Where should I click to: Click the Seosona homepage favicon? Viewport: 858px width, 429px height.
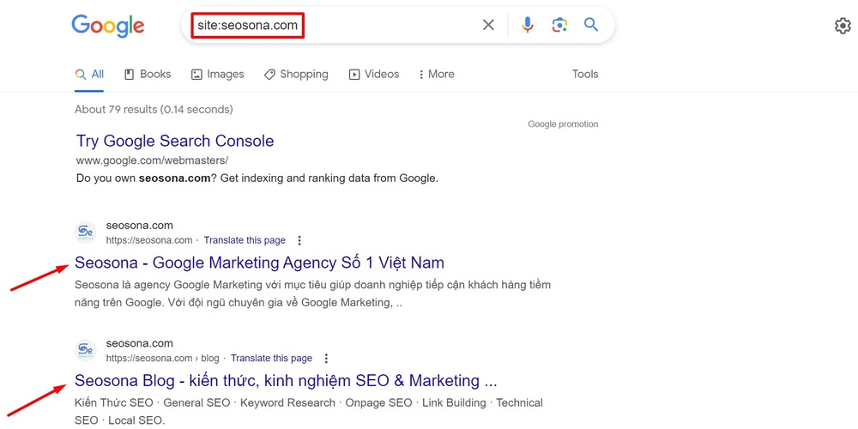(85, 233)
